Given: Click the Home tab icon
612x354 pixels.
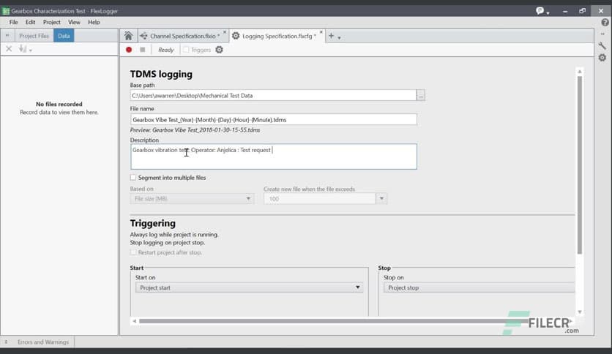Looking at the screenshot, I should click(128, 36).
